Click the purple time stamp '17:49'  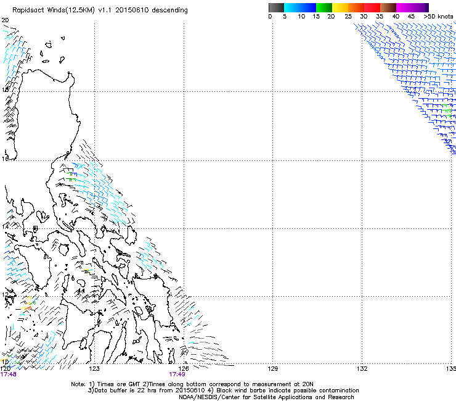[x=177, y=374]
